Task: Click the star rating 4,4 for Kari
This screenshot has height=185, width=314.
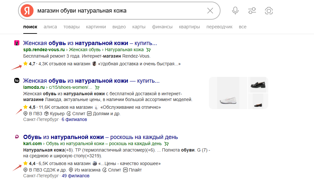Action: tap(29, 163)
